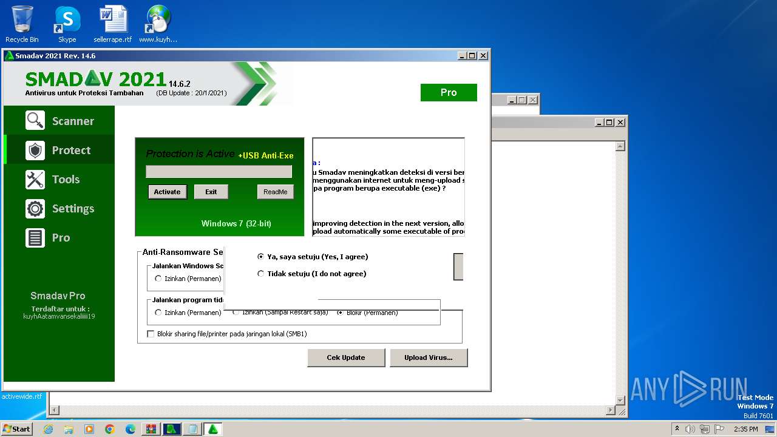Open Windows Explorer folder in taskbar

click(69, 429)
